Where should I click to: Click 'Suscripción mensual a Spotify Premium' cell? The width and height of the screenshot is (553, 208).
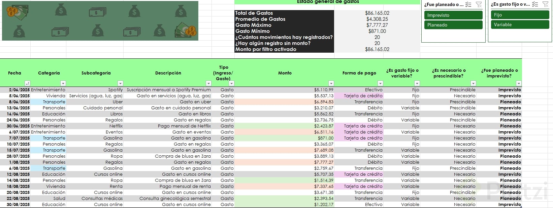point(168,90)
